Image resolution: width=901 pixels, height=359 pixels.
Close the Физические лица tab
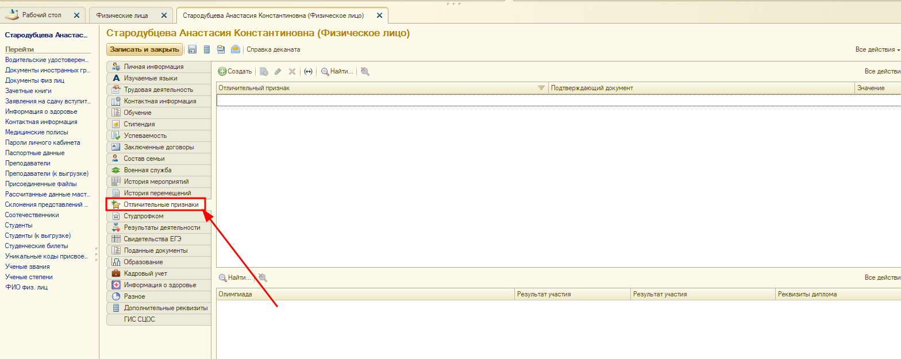click(164, 15)
